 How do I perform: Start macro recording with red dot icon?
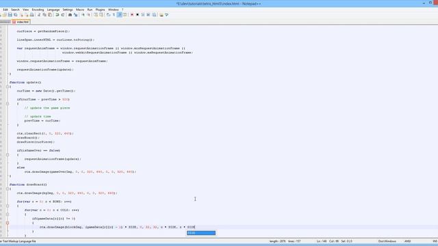132,15
